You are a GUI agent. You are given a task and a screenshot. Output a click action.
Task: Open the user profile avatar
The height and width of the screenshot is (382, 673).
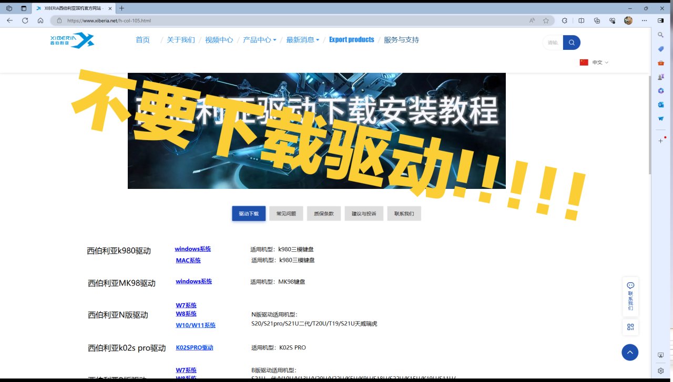coord(628,20)
